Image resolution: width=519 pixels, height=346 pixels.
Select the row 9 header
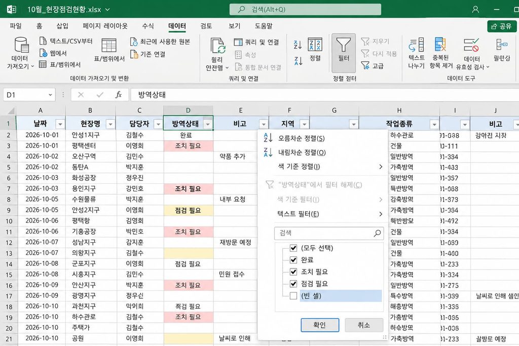8,210
